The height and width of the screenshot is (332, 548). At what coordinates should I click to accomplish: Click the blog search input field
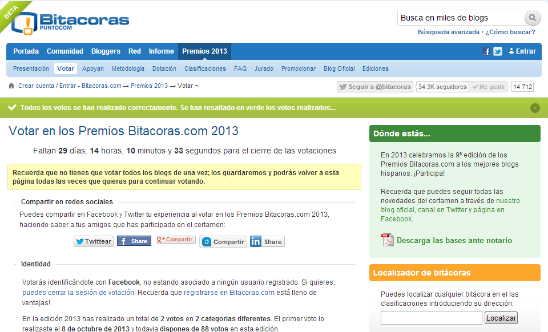[x=461, y=18]
